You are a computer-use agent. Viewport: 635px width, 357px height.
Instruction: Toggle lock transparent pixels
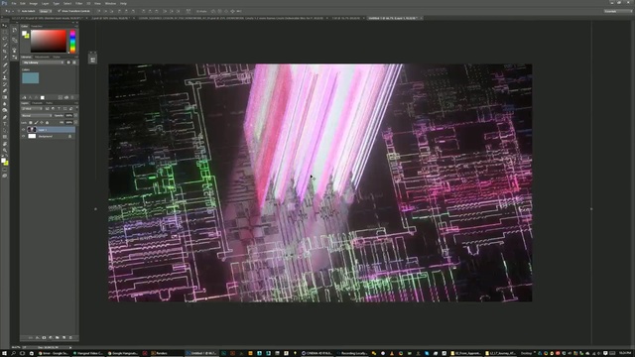[x=31, y=122]
